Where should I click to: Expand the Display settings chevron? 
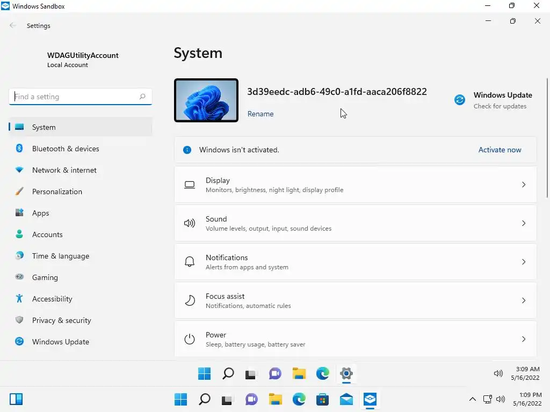pos(523,185)
